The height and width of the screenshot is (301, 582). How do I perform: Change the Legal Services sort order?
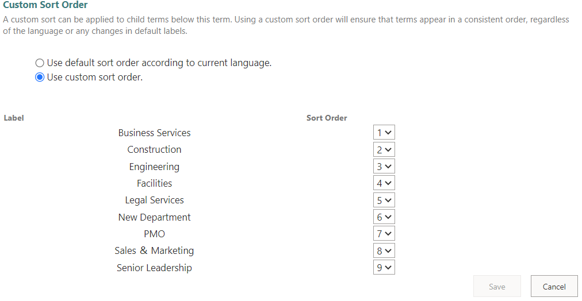point(384,200)
